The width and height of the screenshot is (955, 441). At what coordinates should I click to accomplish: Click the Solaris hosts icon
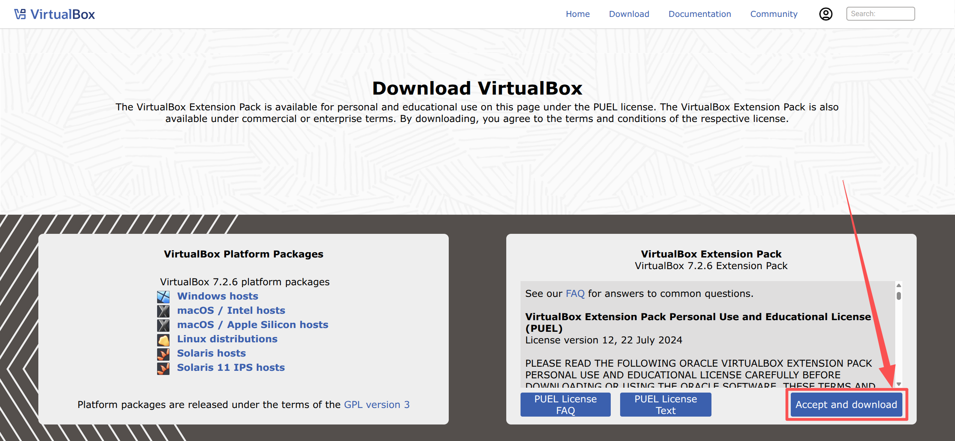click(163, 354)
